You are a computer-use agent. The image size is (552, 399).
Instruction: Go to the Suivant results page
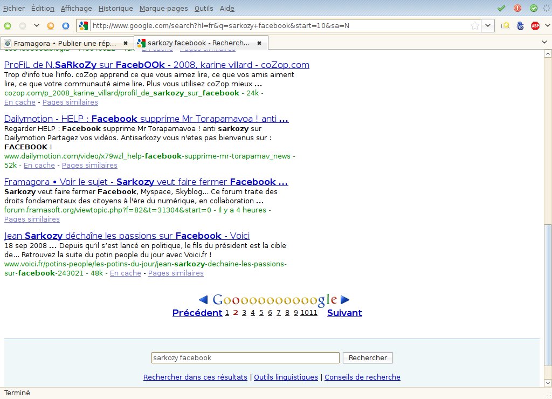tap(344, 313)
